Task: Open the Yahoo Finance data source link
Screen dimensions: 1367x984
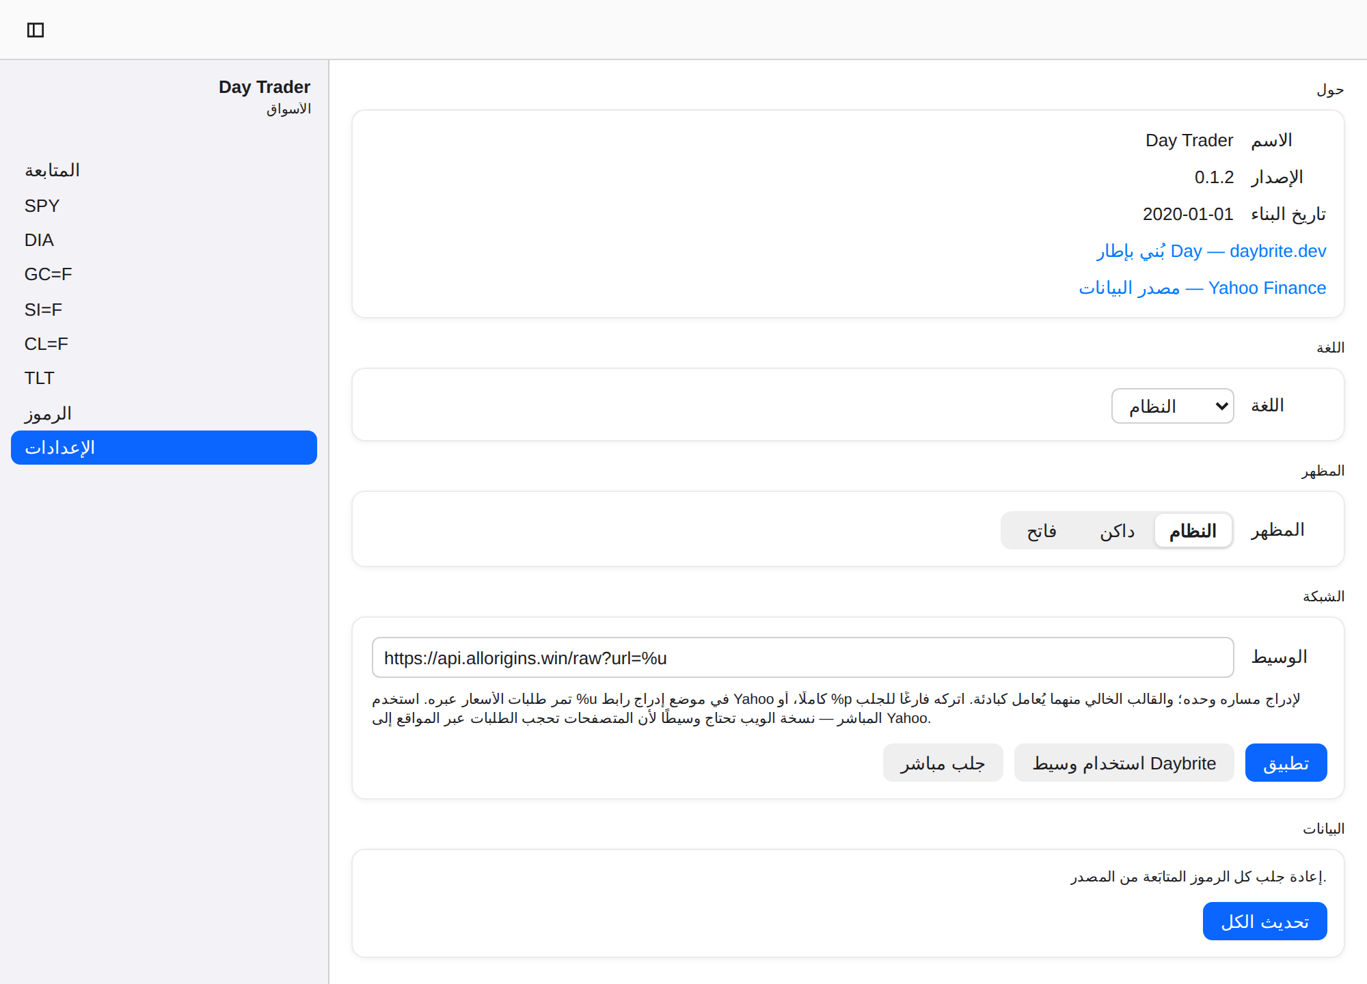Action: pos(1202,288)
